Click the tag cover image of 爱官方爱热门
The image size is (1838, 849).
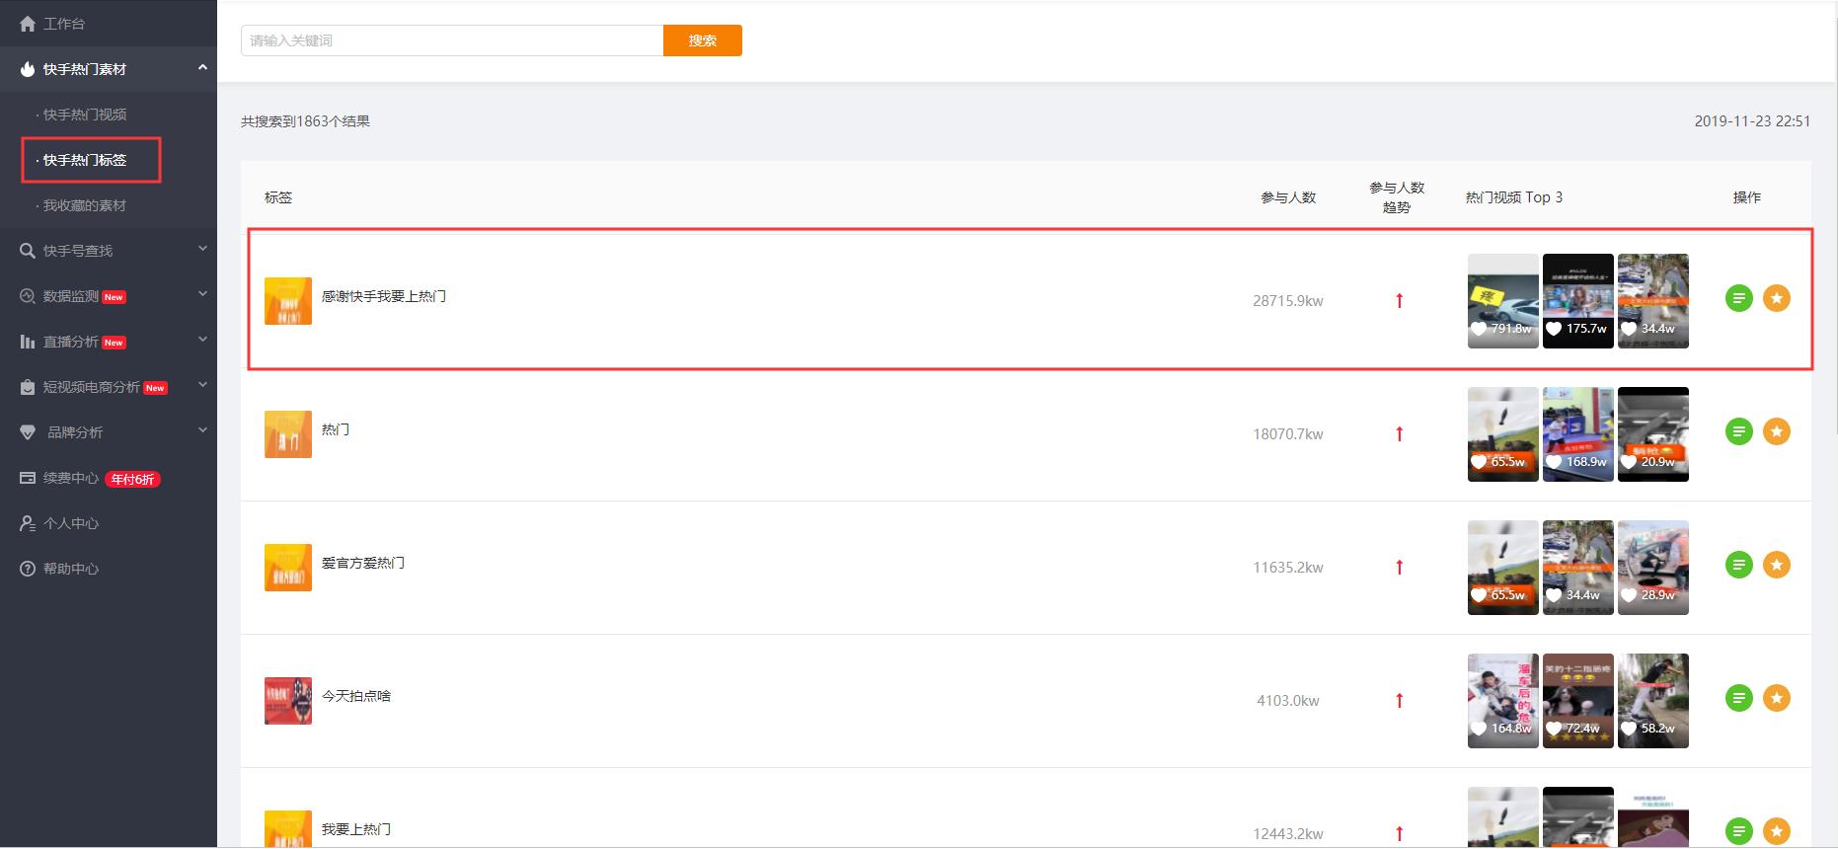(x=288, y=568)
